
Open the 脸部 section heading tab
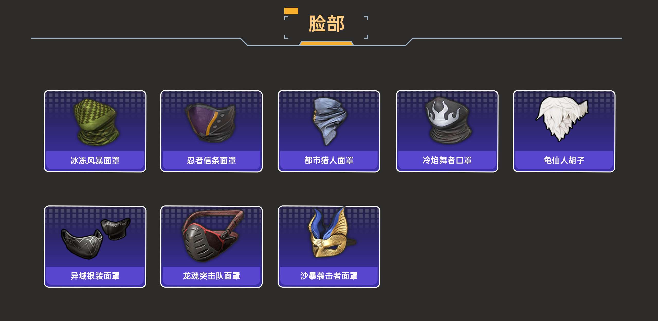[326, 24]
